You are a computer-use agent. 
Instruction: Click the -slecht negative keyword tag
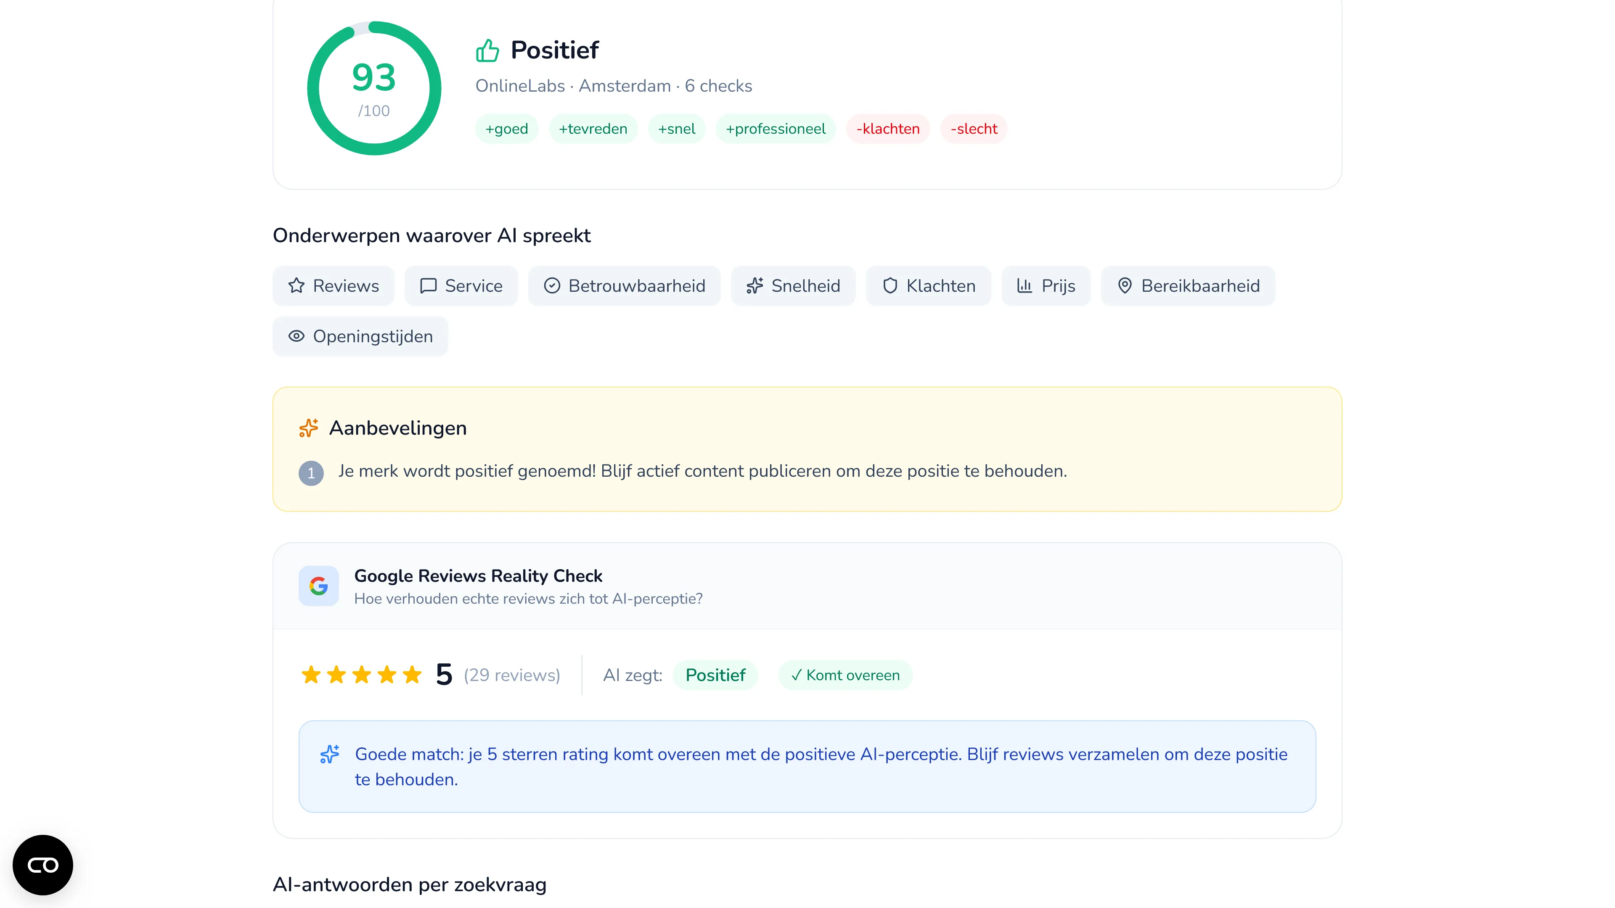pos(974,129)
